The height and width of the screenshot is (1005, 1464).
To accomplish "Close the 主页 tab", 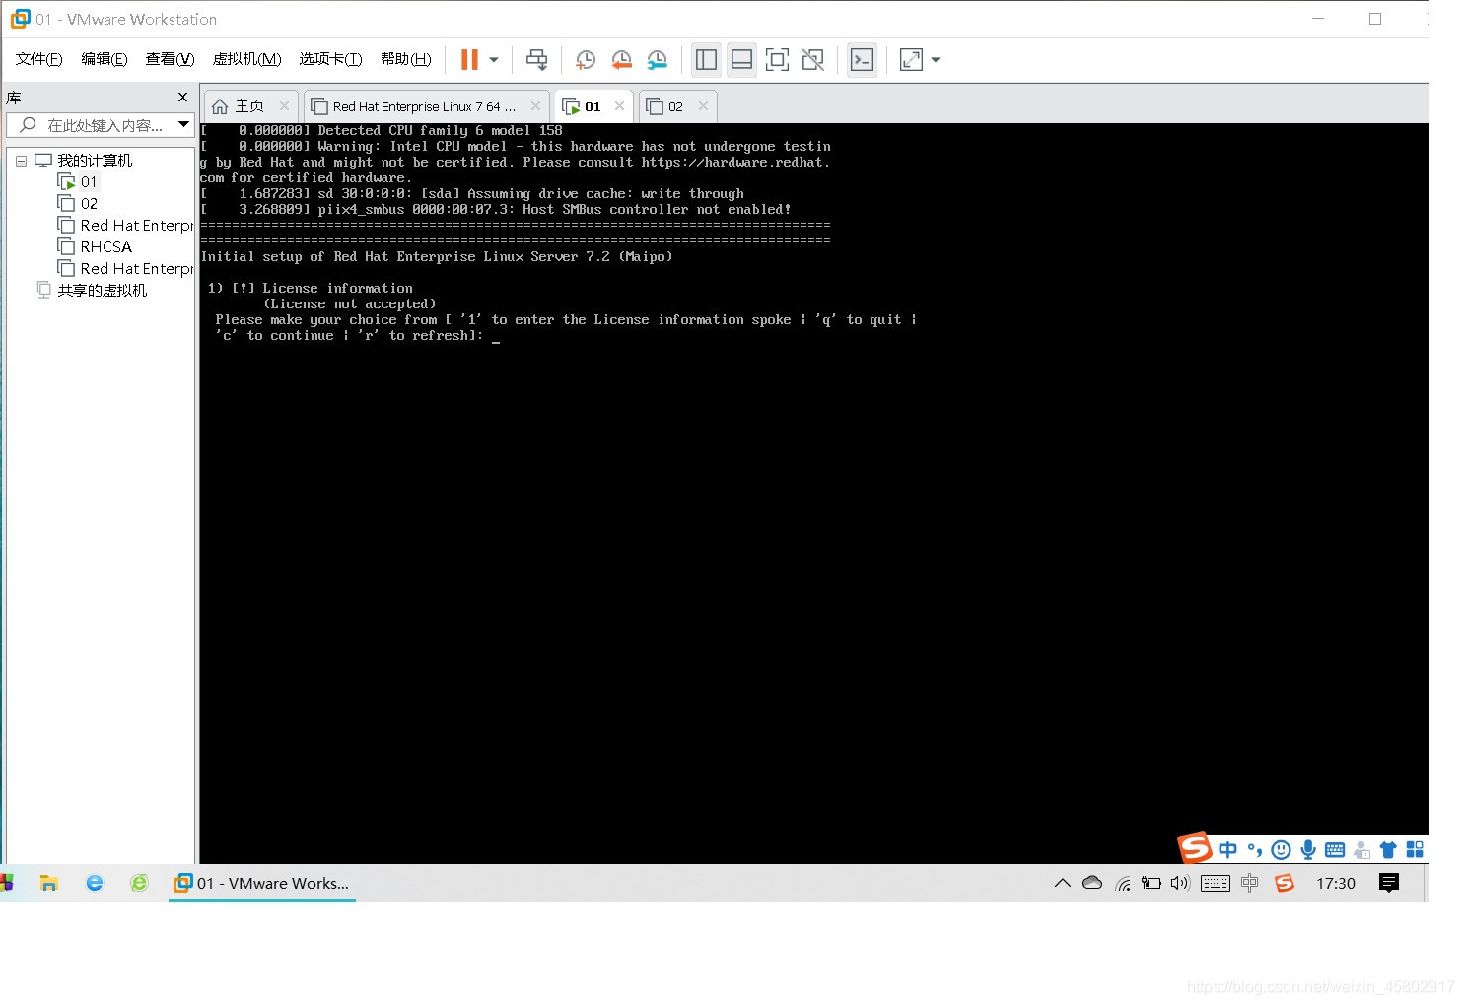I will click(284, 106).
